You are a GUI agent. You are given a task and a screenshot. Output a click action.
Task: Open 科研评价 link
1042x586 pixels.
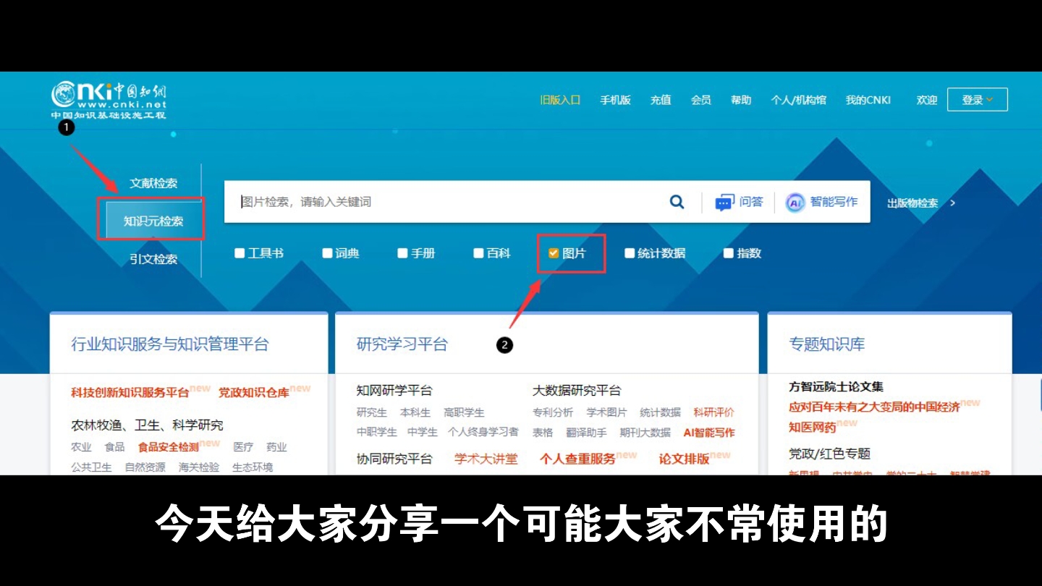(713, 412)
